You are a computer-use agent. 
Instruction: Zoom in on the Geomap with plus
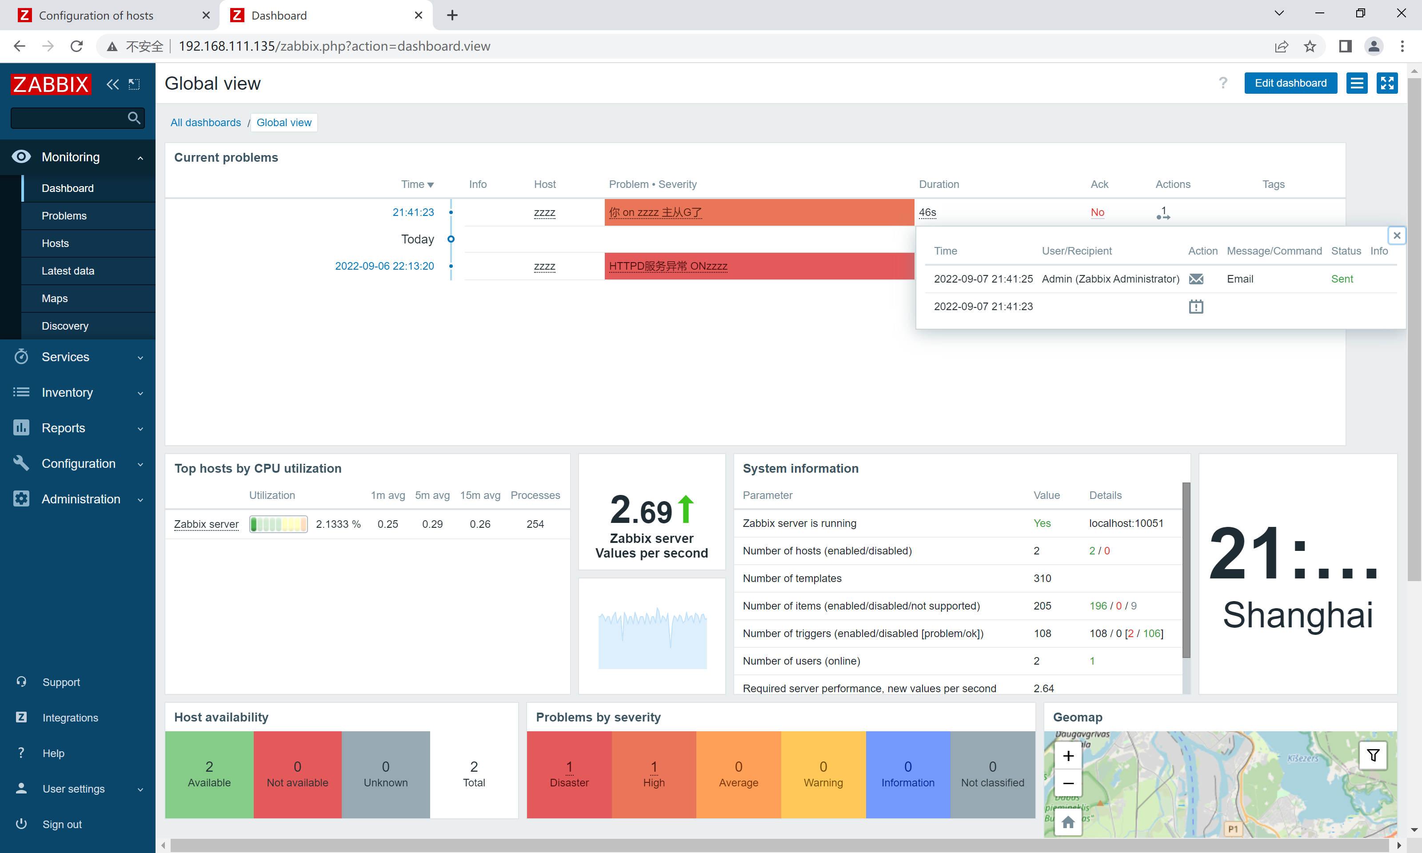click(1068, 755)
